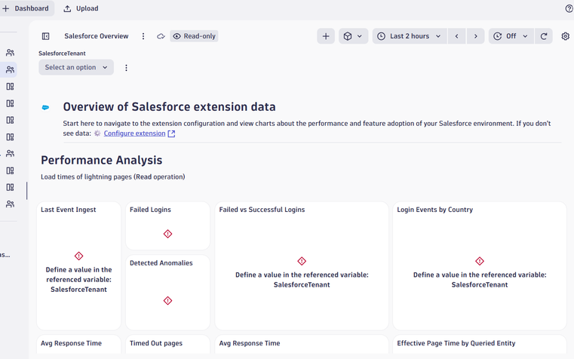Go to the next timeframe
The width and height of the screenshot is (574, 359).
(476, 36)
